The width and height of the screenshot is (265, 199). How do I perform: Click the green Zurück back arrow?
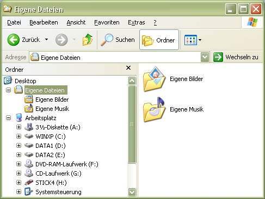coord(14,40)
